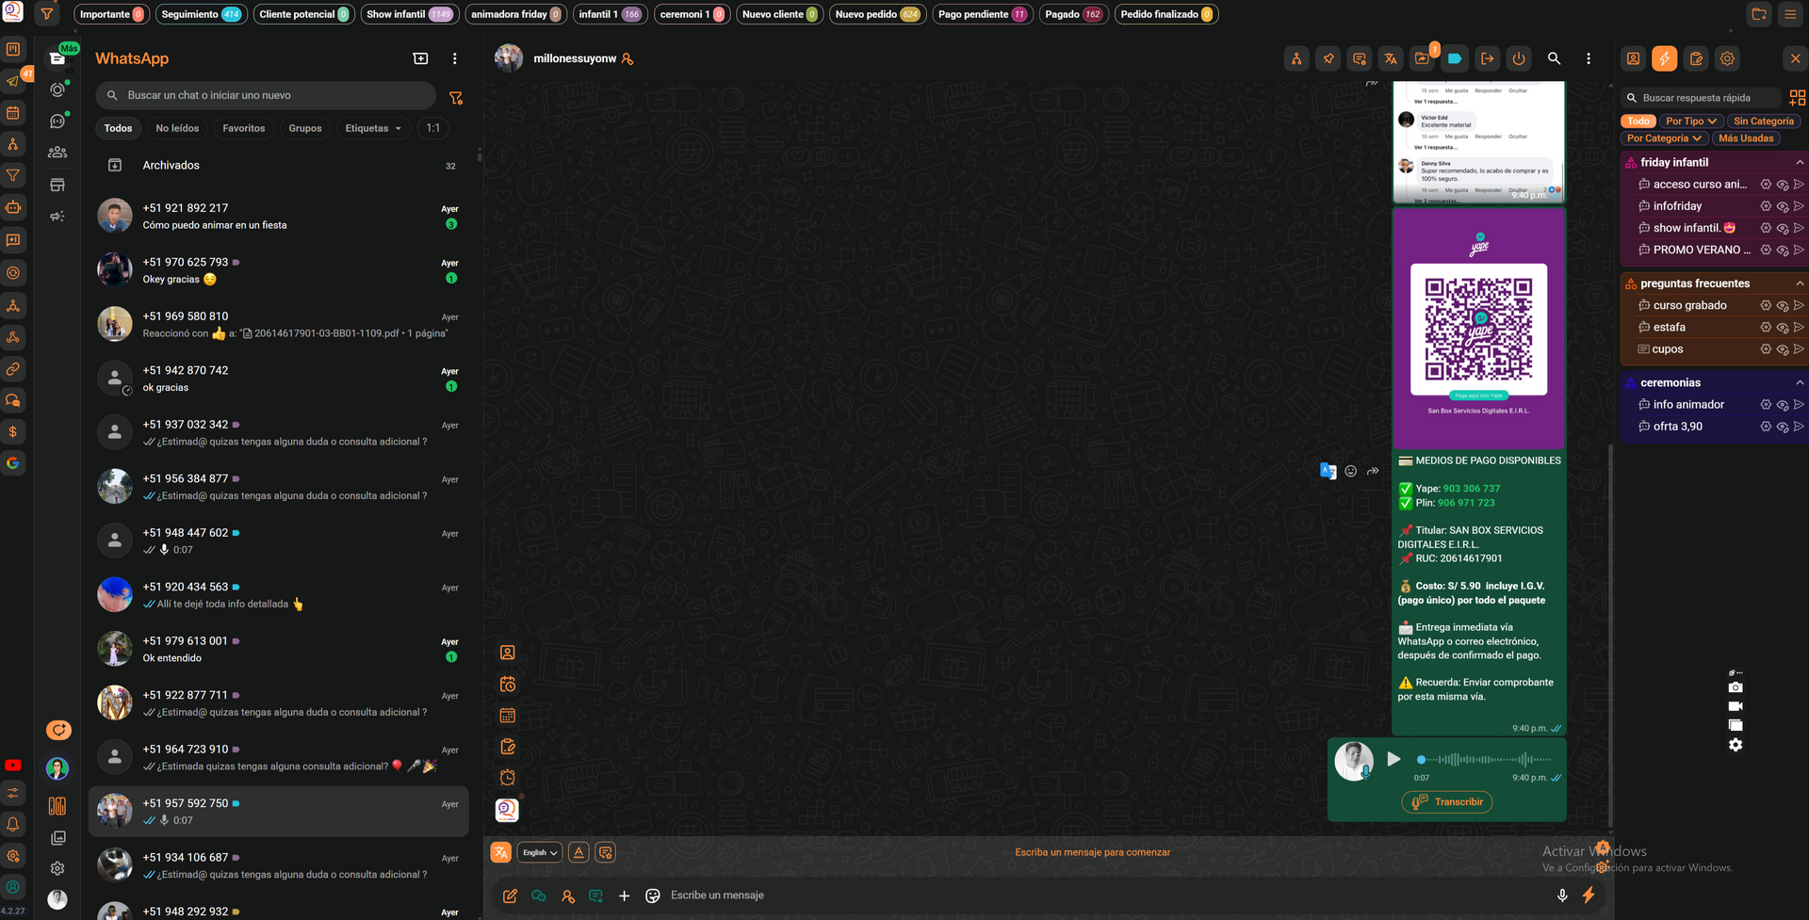Screen dimensions: 1809x920
Task: Click the search icon in chat header
Action: point(1554,58)
